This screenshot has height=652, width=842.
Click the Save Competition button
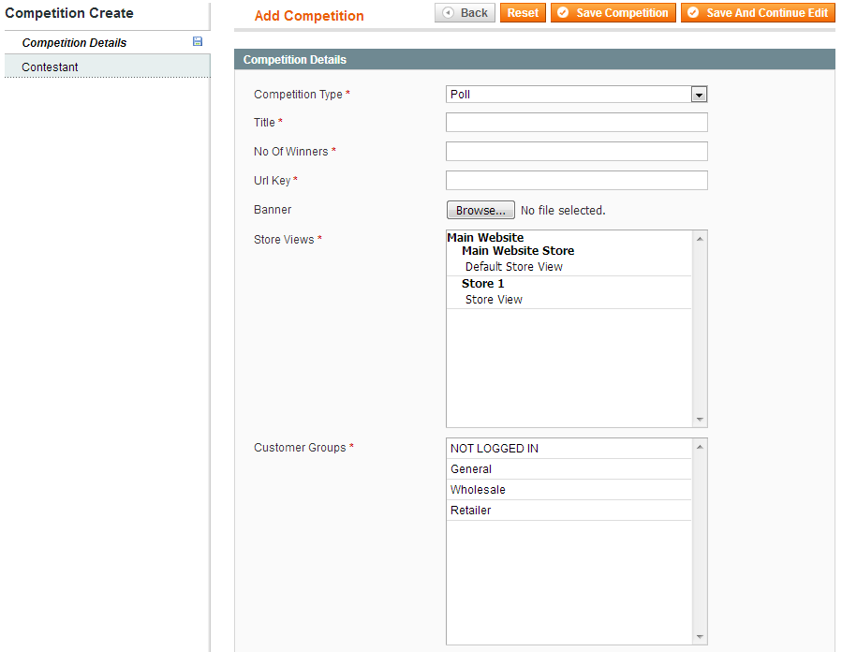613,13
